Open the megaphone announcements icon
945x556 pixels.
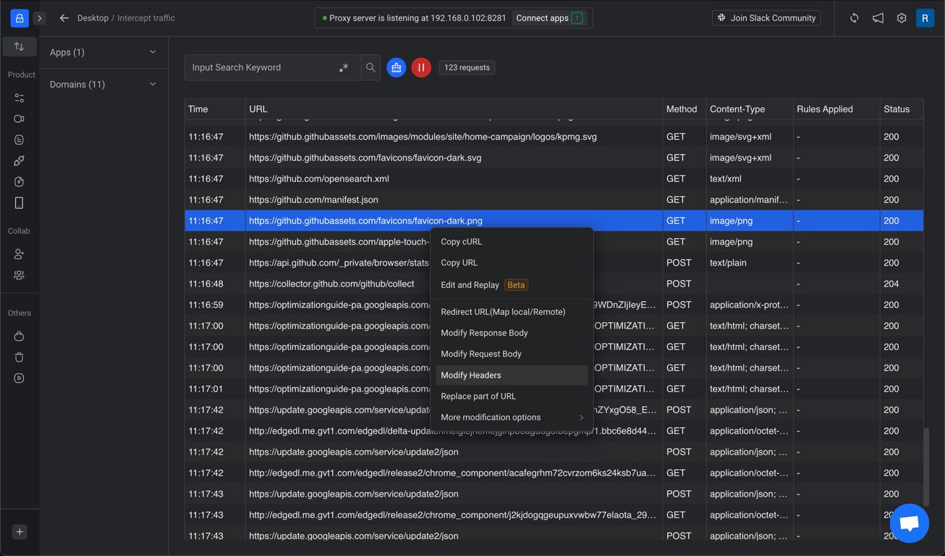click(878, 18)
